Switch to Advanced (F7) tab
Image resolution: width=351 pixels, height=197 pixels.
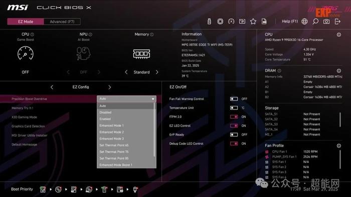pos(62,21)
